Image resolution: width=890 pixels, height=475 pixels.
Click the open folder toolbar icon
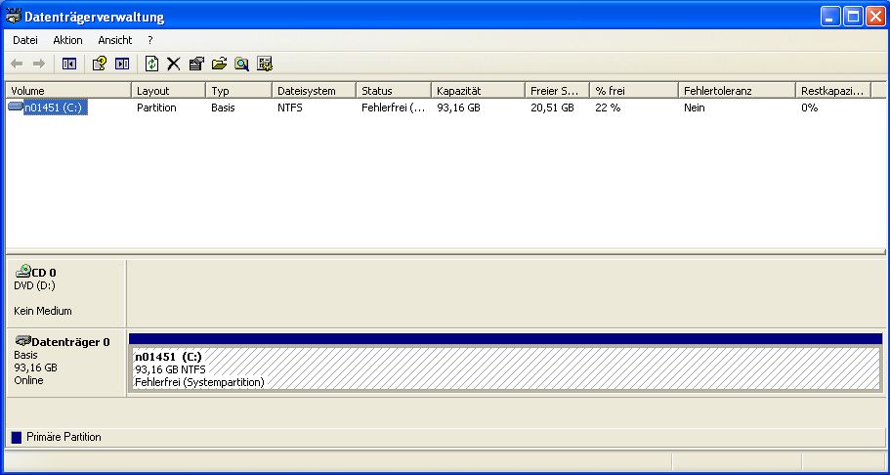click(x=219, y=64)
